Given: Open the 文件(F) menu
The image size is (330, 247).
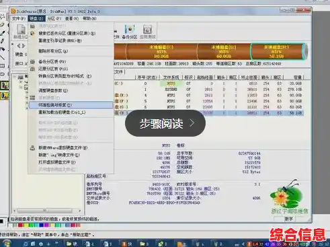Looking at the screenshot, I should point(18,18).
